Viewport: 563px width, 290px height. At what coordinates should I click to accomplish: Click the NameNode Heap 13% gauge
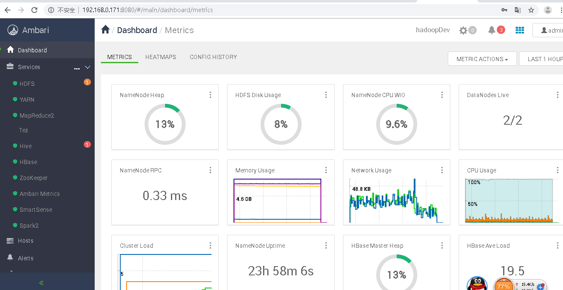click(165, 124)
